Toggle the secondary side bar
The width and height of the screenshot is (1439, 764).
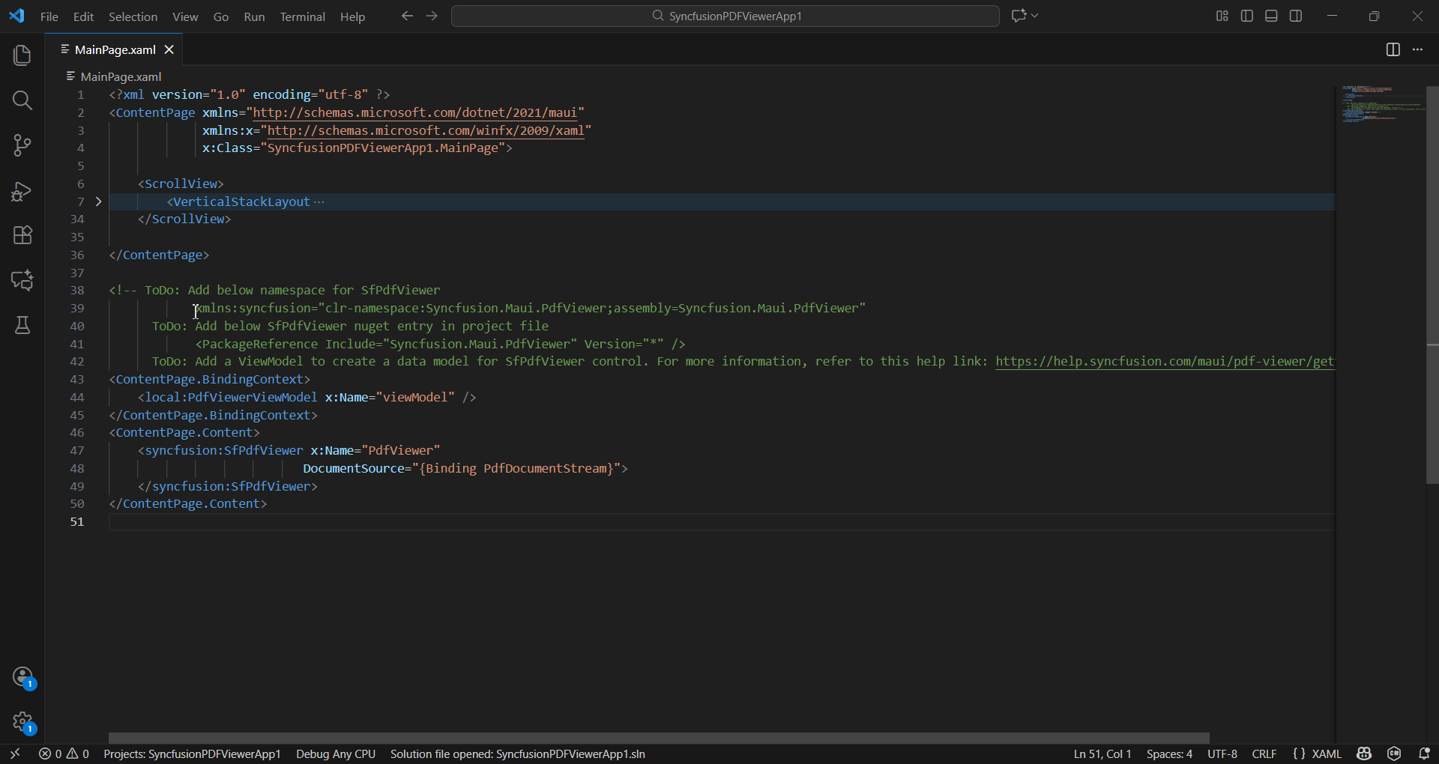pyautogui.click(x=1296, y=16)
